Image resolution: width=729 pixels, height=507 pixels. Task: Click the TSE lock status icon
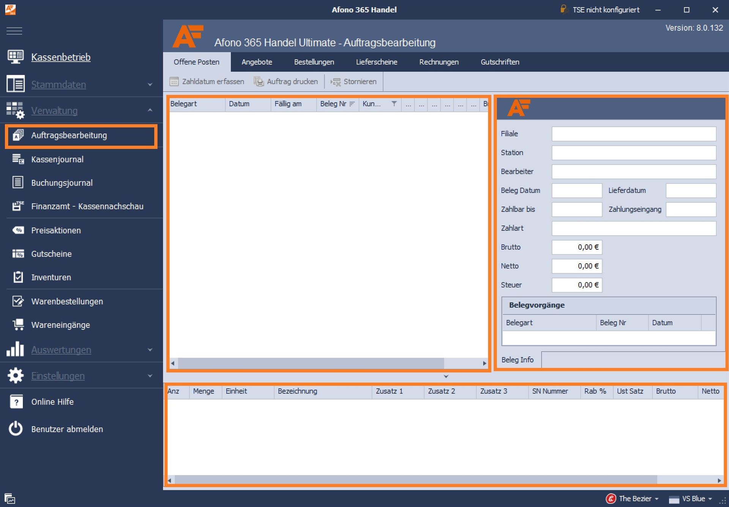(x=563, y=9)
